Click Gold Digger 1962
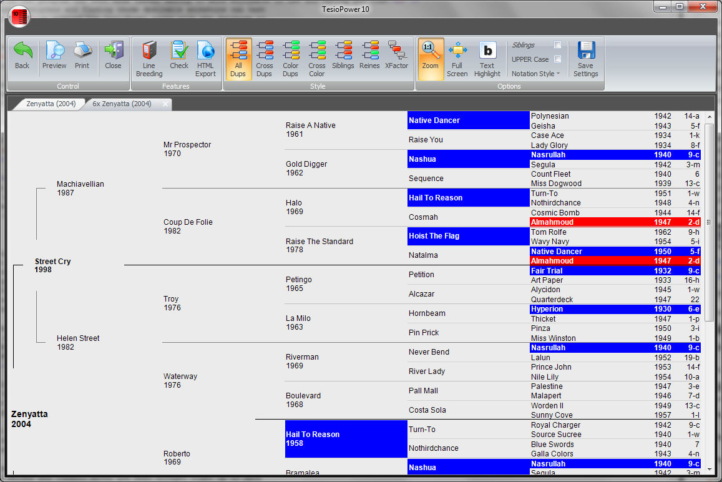 click(x=306, y=168)
